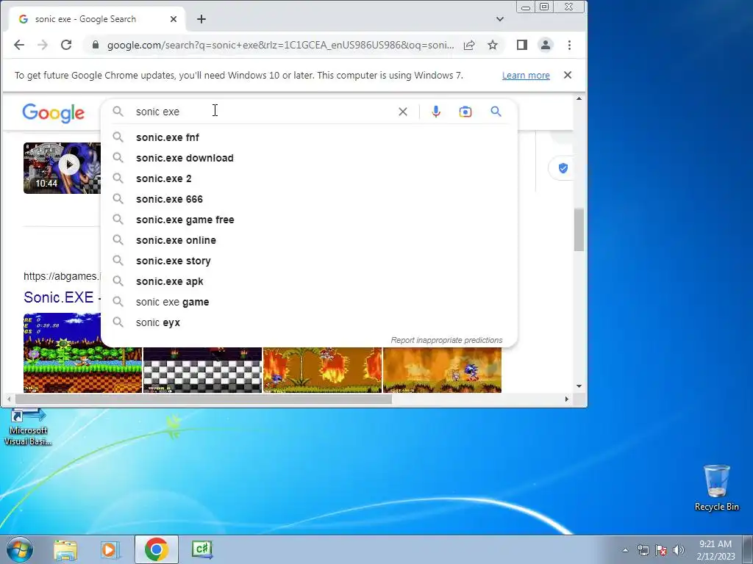The height and width of the screenshot is (564, 753).
Task: Click the scroll down arrow
Action: [579, 386]
